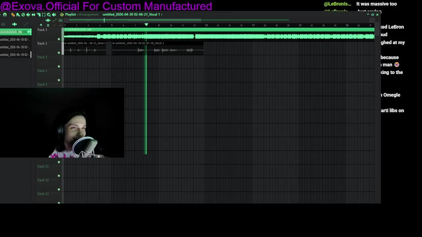Select the Playback tool speaker icon

[x=54, y=15]
